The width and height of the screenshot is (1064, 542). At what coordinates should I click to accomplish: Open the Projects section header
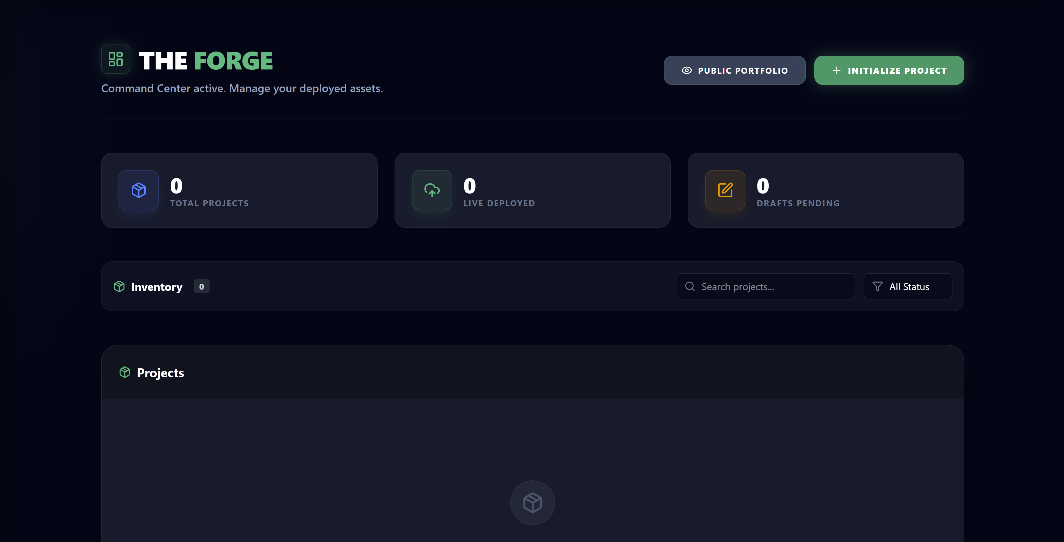coord(160,372)
